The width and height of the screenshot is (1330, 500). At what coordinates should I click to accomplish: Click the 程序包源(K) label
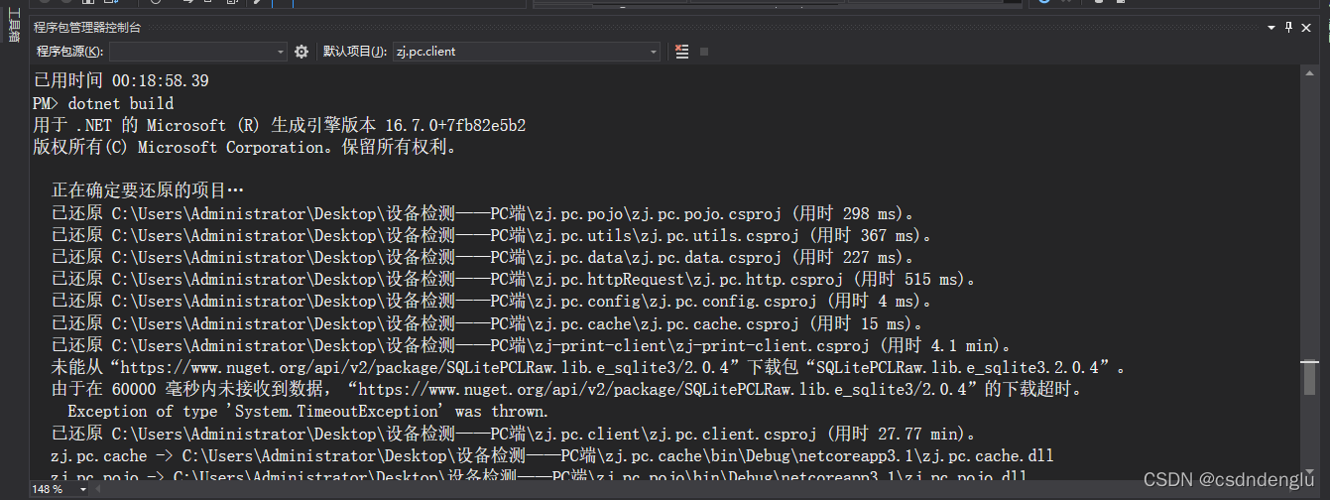[x=69, y=52]
